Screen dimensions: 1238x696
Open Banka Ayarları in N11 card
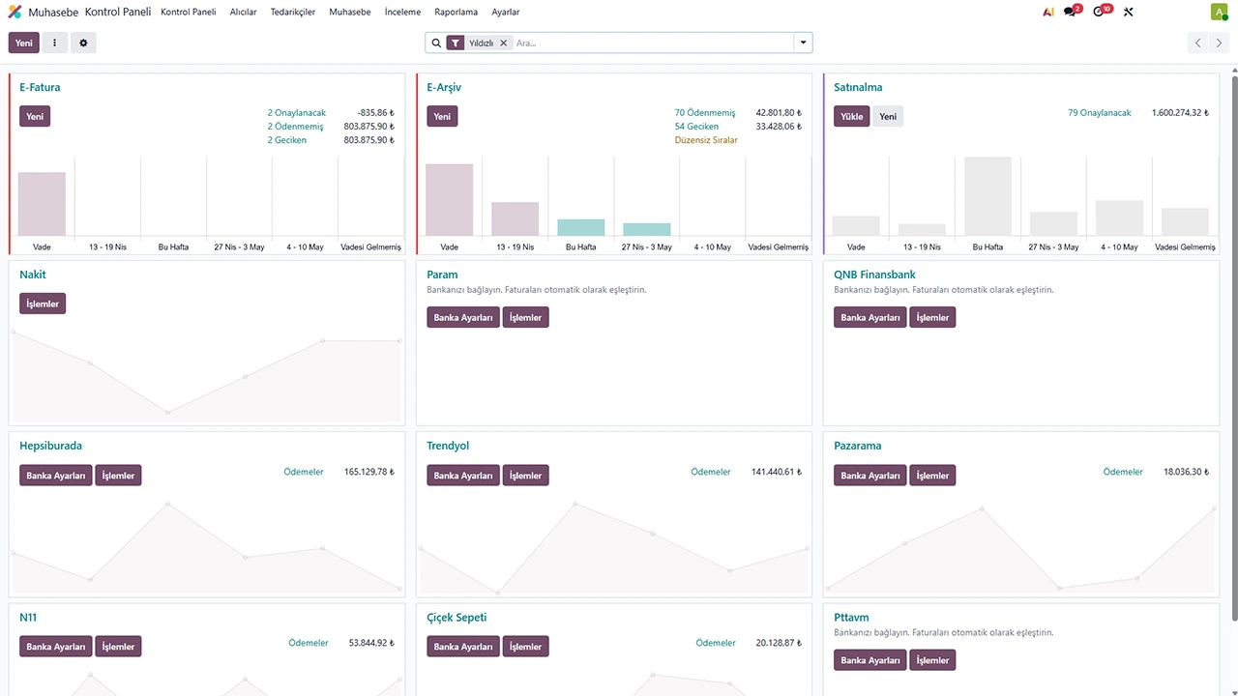click(x=56, y=646)
